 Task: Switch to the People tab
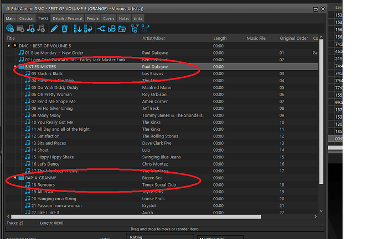coord(92,18)
